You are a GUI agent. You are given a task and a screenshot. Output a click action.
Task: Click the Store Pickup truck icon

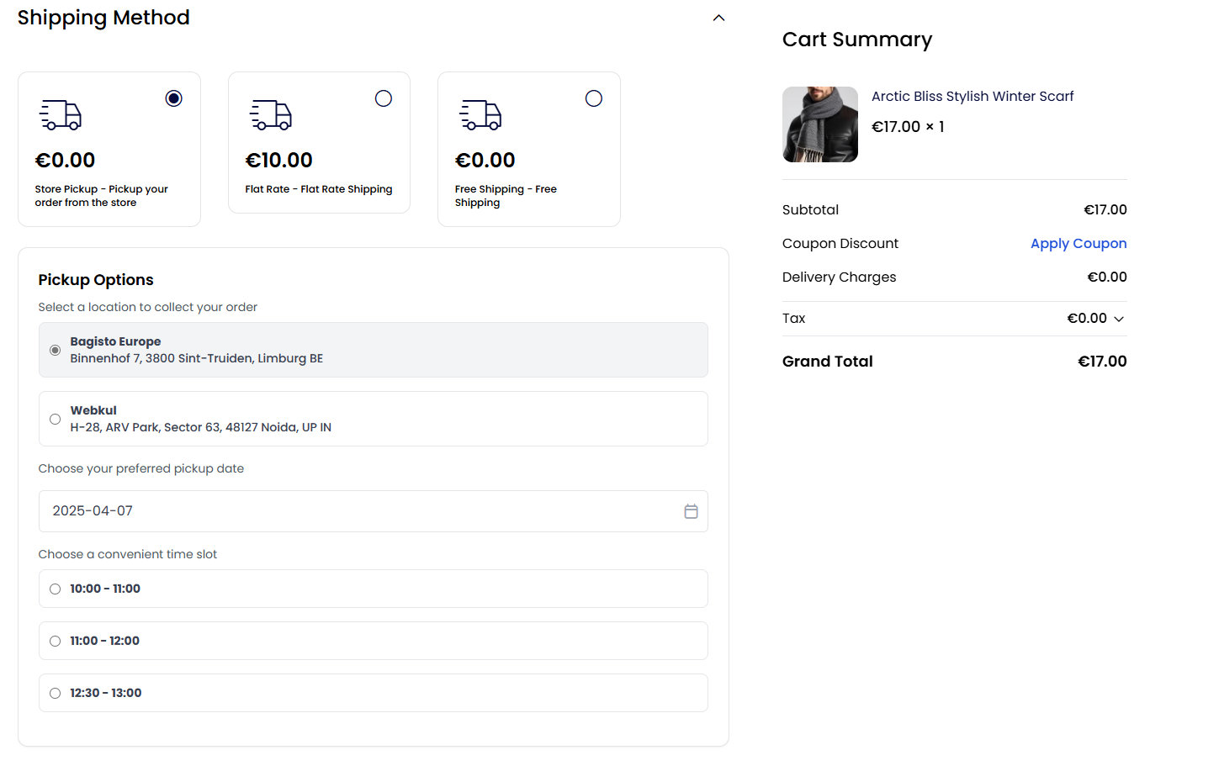point(61,115)
